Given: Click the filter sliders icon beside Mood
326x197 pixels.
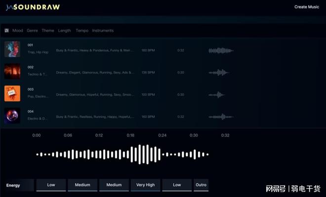Looking at the screenshot, I should [x=6, y=31].
